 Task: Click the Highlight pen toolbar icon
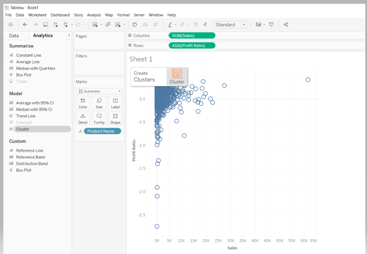(x=170, y=25)
